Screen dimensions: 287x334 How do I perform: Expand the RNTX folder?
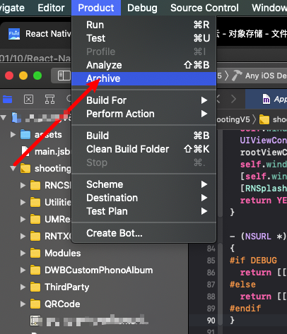click(23, 236)
